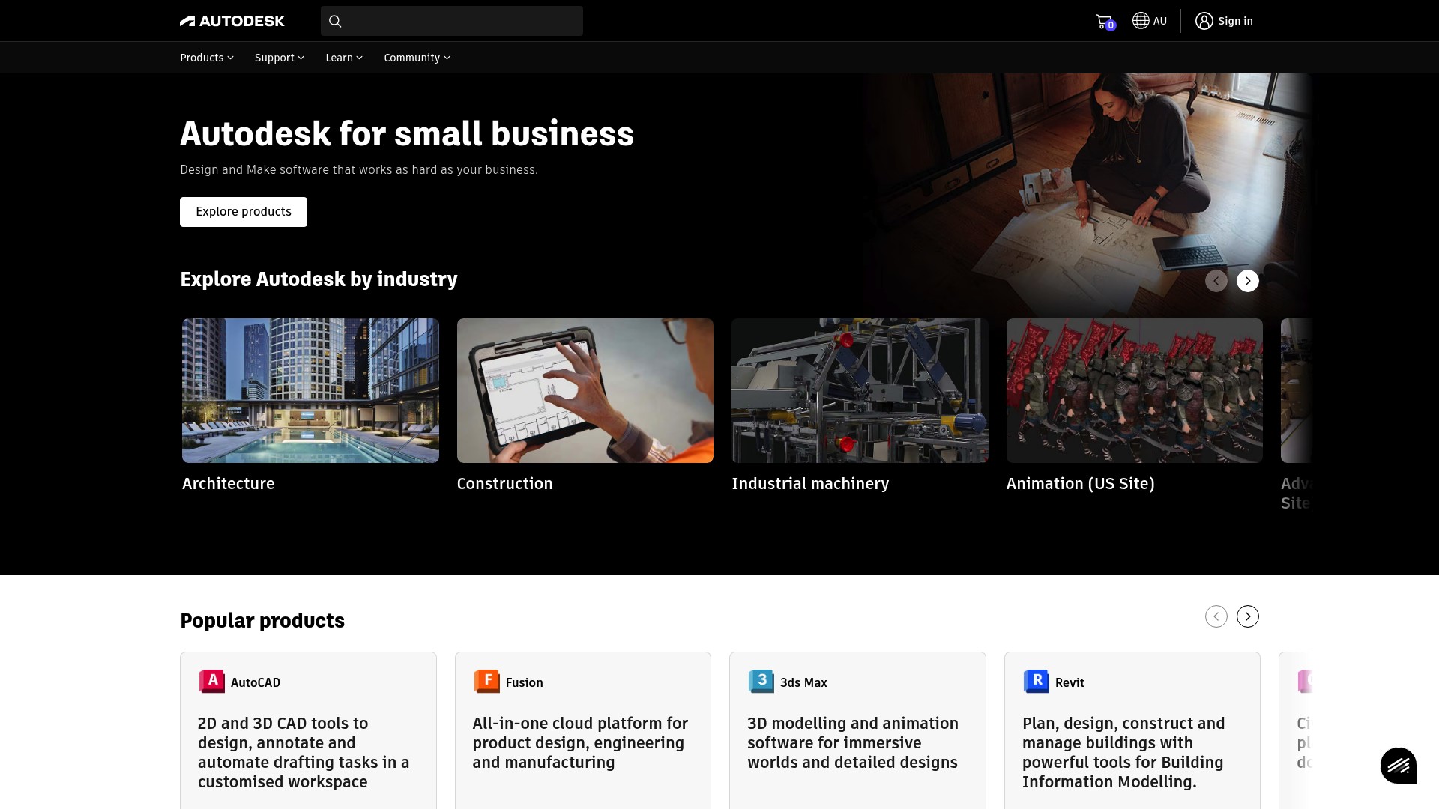The image size is (1439, 809).
Task: Click the Sign in link
Action: click(1235, 21)
